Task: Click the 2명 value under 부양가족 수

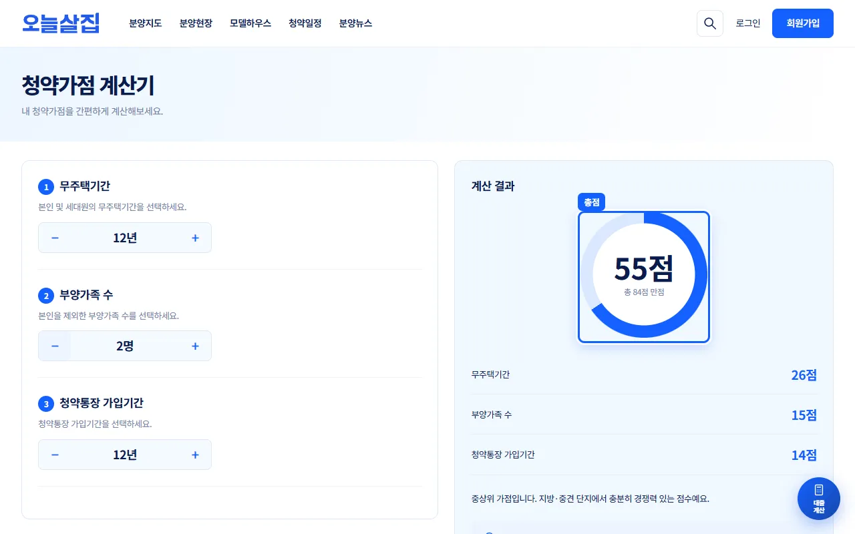Action: coord(125,346)
